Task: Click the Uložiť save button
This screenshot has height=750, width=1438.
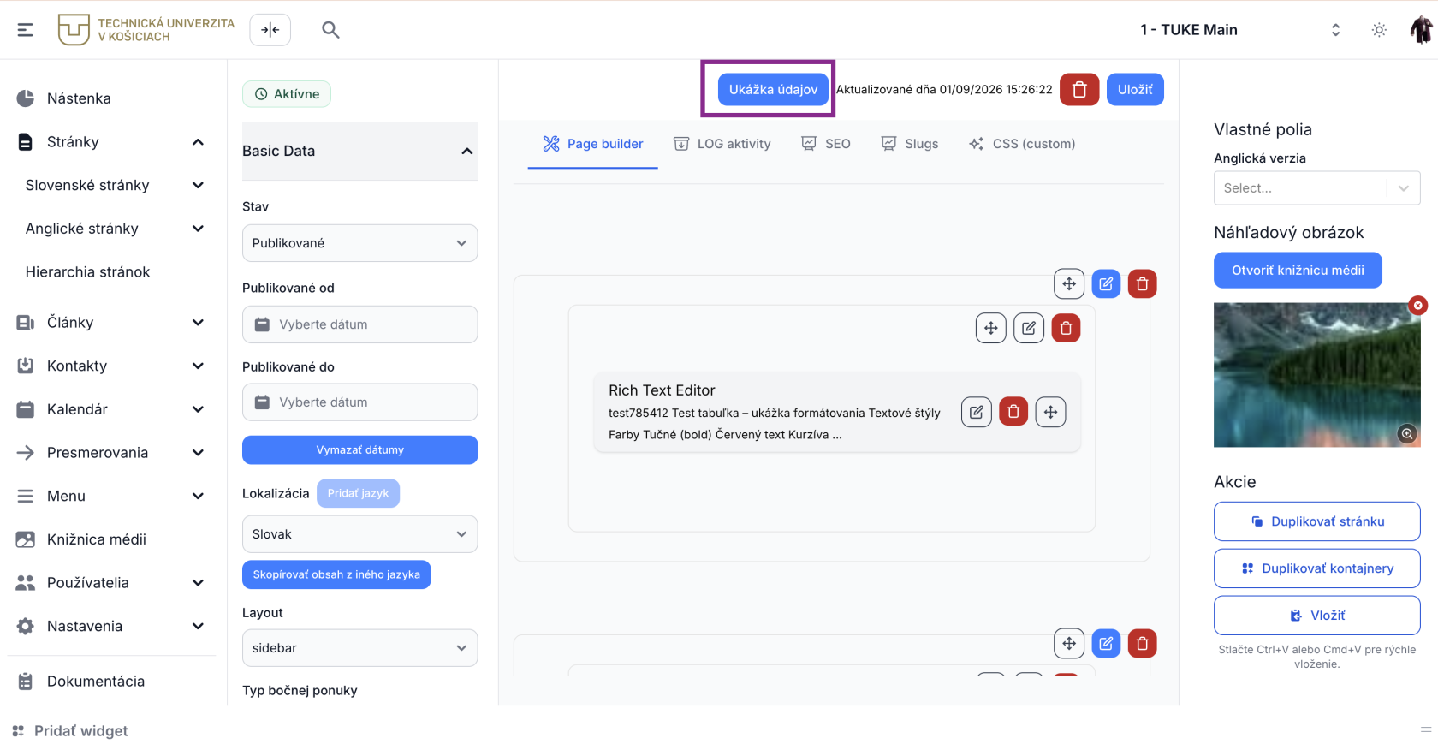Action: coord(1135,89)
